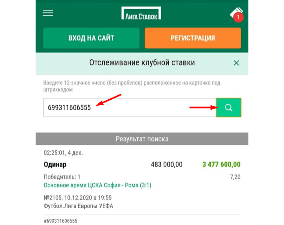Screen dimensions: 284x225
Task: Open the ЦСКА София - Рома match link
Action: coord(97,185)
